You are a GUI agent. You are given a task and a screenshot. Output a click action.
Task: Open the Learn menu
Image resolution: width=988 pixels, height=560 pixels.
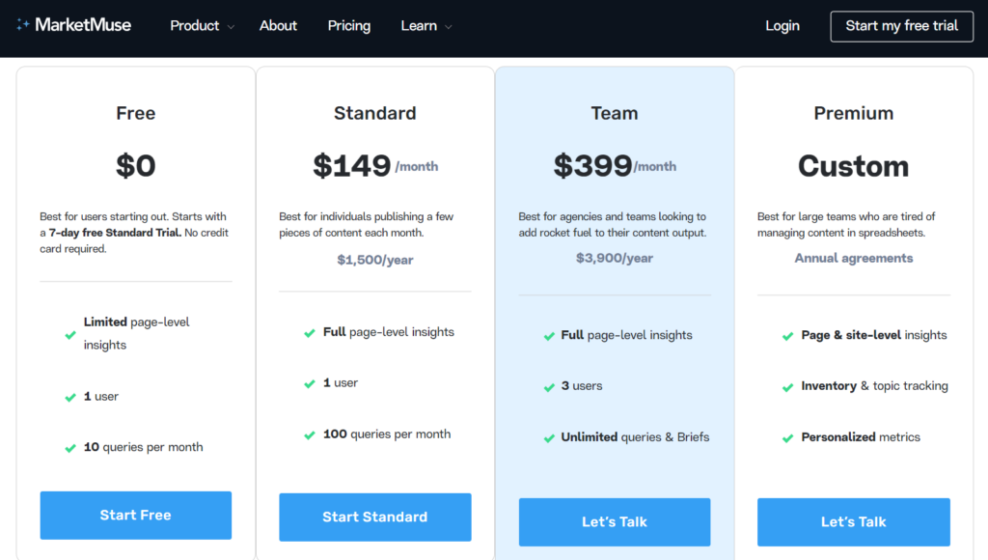pyautogui.click(x=419, y=26)
